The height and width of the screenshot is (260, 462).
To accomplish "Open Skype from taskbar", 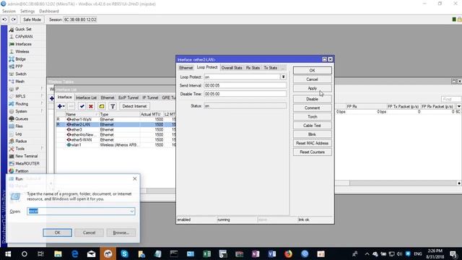I will tap(124, 253).
